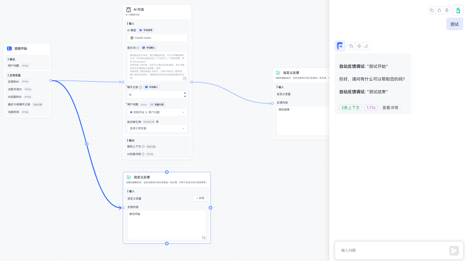Open the FastAI-turbo model selector
465x261 pixels.
point(157,38)
